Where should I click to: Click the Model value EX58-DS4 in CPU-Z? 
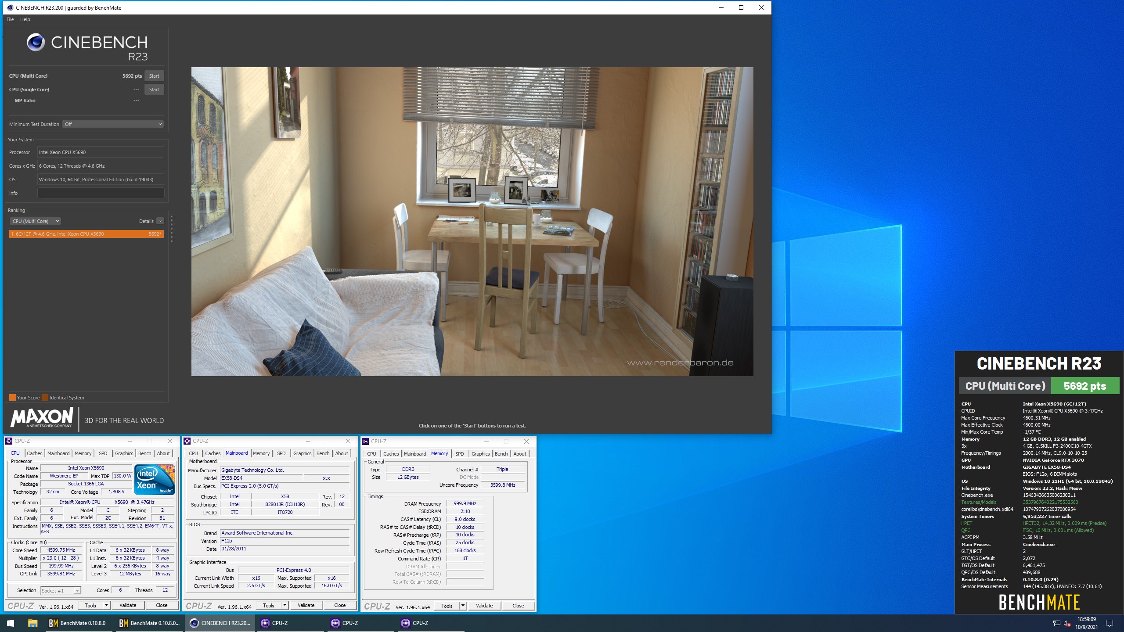click(261, 478)
